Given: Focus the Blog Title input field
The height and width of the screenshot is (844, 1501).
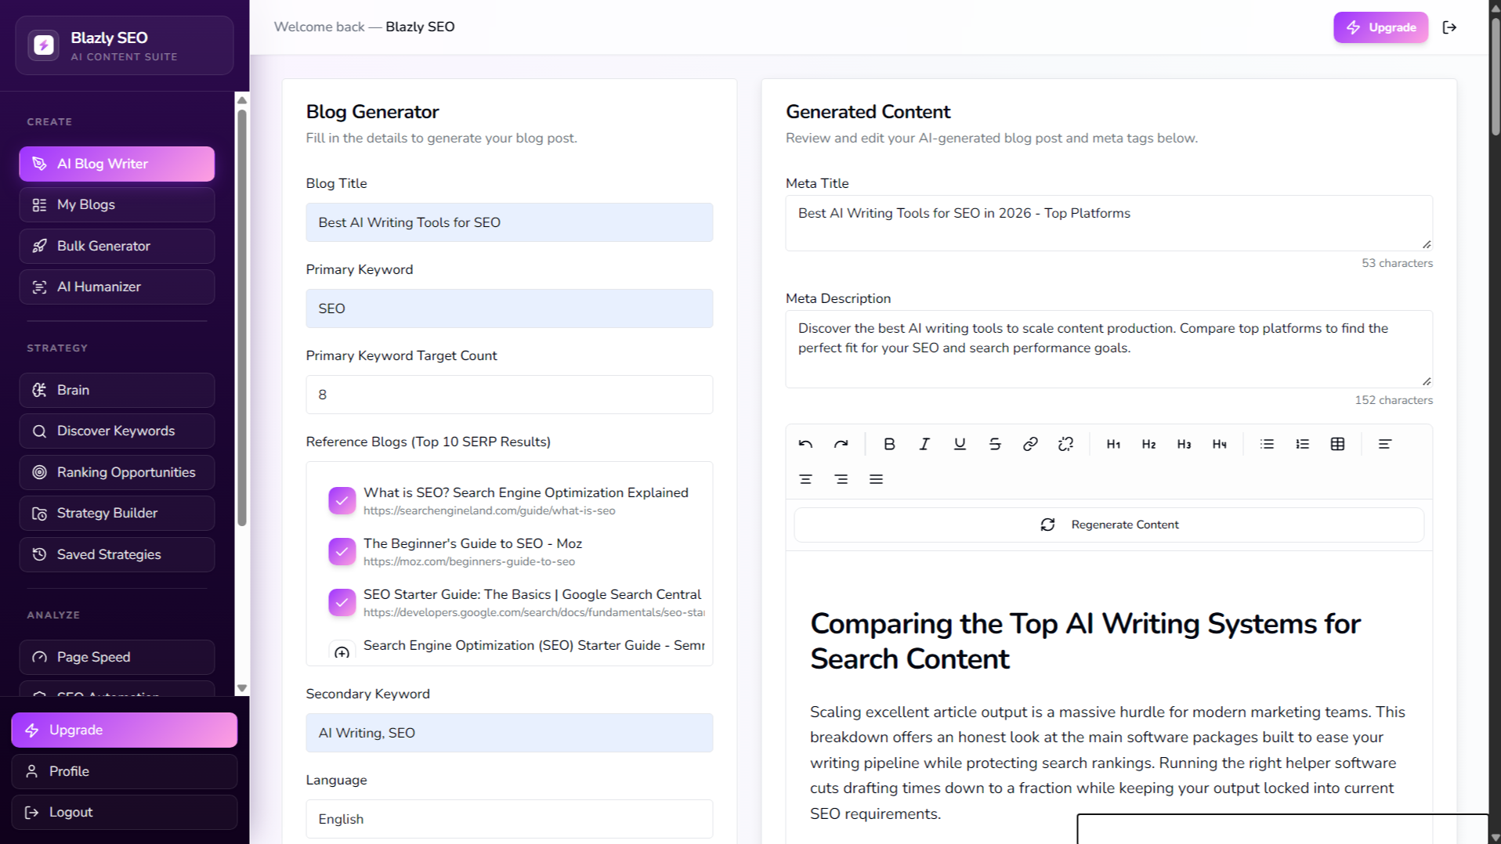Looking at the screenshot, I should click(509, 222).
